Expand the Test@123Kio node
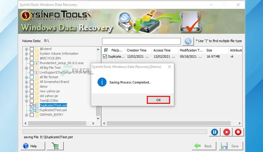The height and width of the screenshot is (152, 263). (26, 101)
